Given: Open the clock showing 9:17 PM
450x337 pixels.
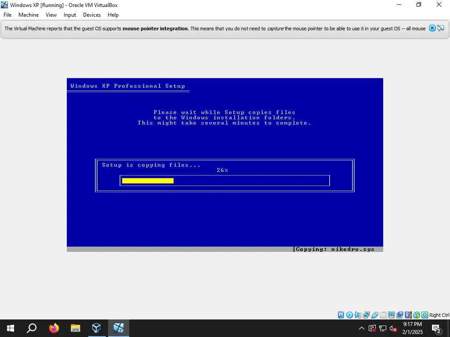Looking at the screenshot, I should click(x=412, y=328).
